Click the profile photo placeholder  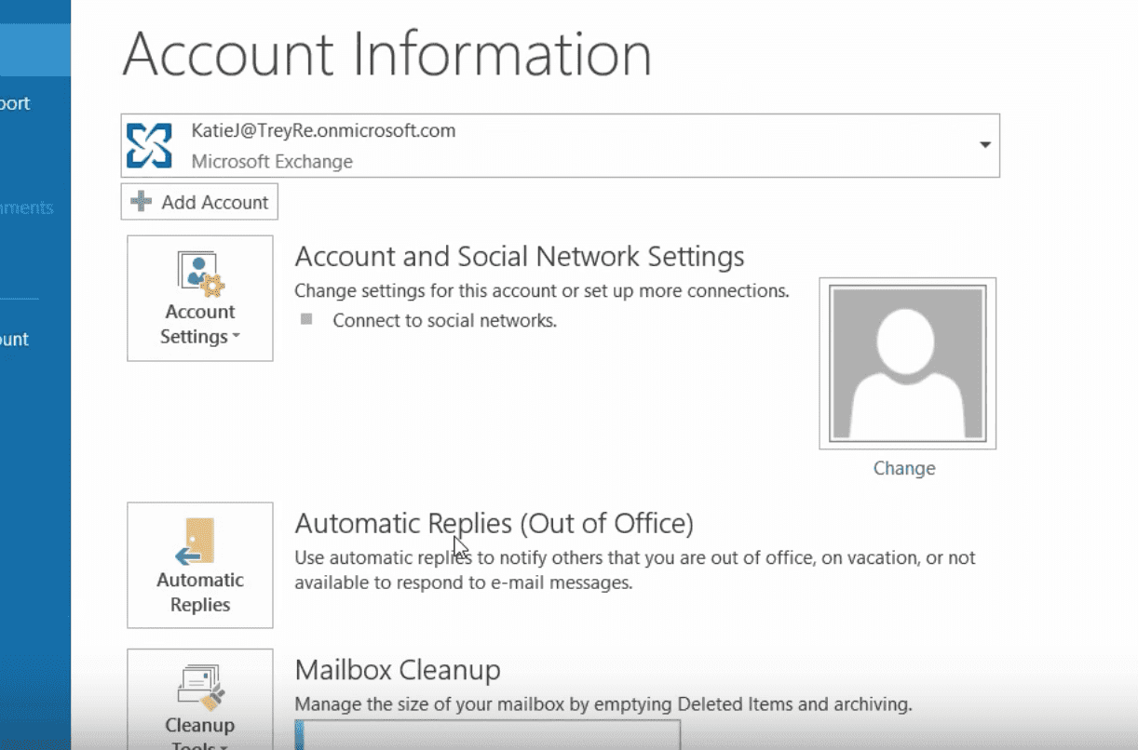click(907, 363)
